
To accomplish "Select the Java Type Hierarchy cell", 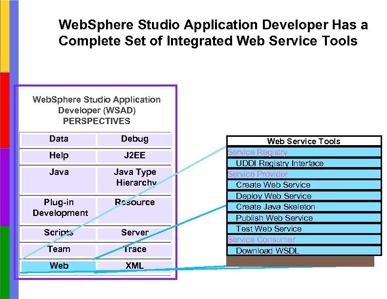I will point(135,180).
